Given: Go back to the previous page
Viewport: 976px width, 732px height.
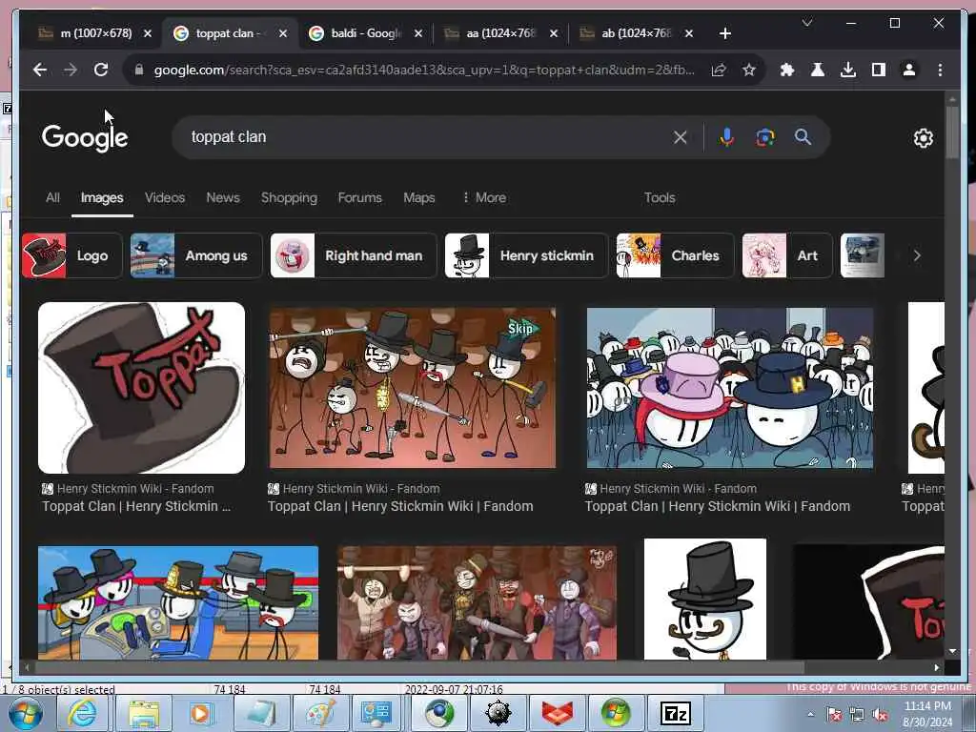Looking at the screenshot, I should [x=40, y=70].
